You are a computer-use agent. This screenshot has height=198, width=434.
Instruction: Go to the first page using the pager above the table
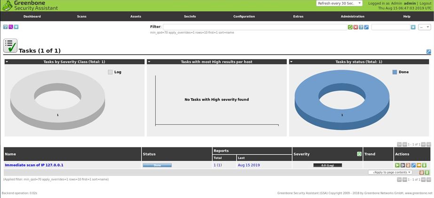click(x=399, y=144)
